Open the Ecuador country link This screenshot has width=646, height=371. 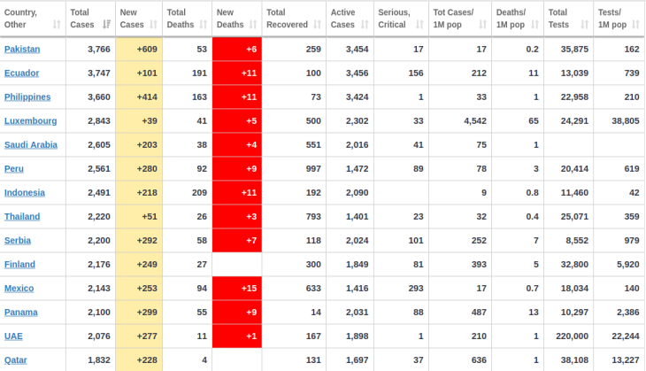pyautogui.click(x=21, y=73)
